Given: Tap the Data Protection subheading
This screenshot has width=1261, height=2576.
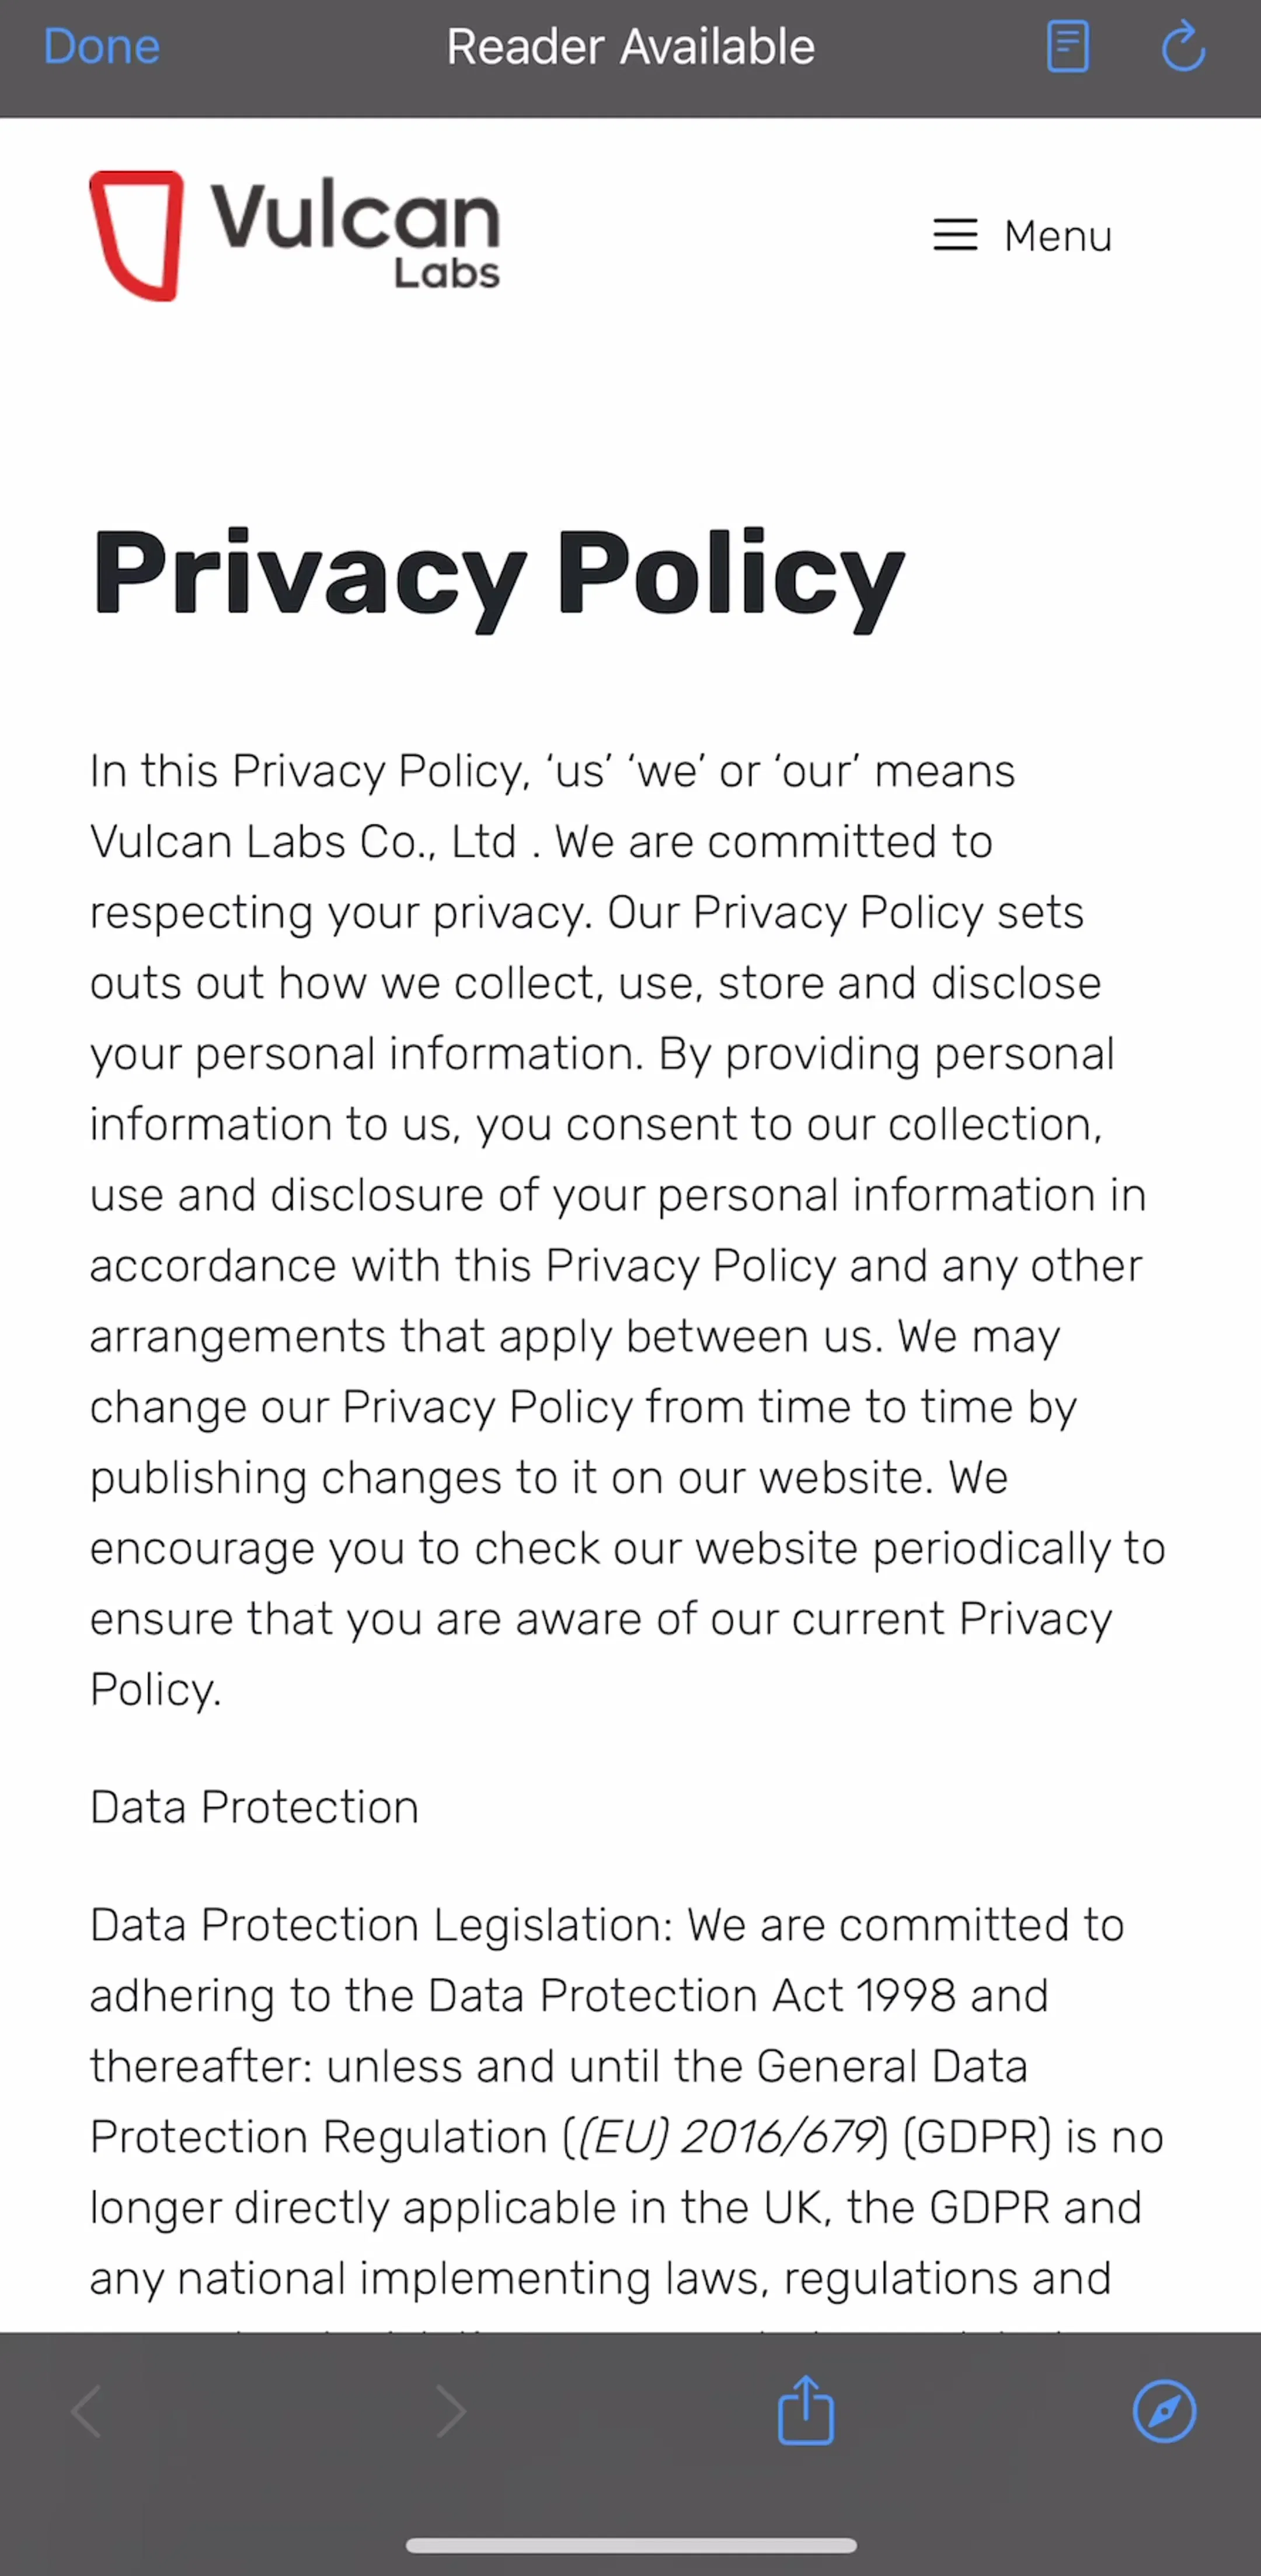Looking at the screenshot, I should click(x=254, y=1807).
